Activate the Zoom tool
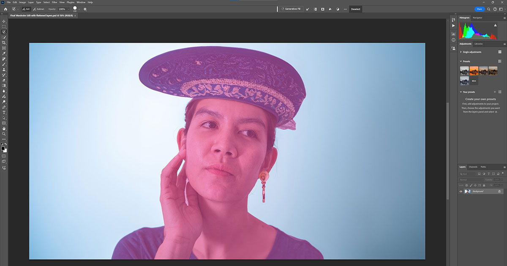Image resolution: width=507 pixels, height=266 pixels. 4,133
